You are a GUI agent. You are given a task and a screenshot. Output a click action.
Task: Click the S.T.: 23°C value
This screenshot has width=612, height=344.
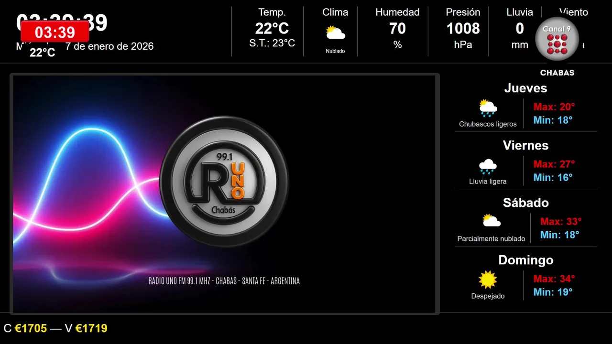[x=272, y=43]
